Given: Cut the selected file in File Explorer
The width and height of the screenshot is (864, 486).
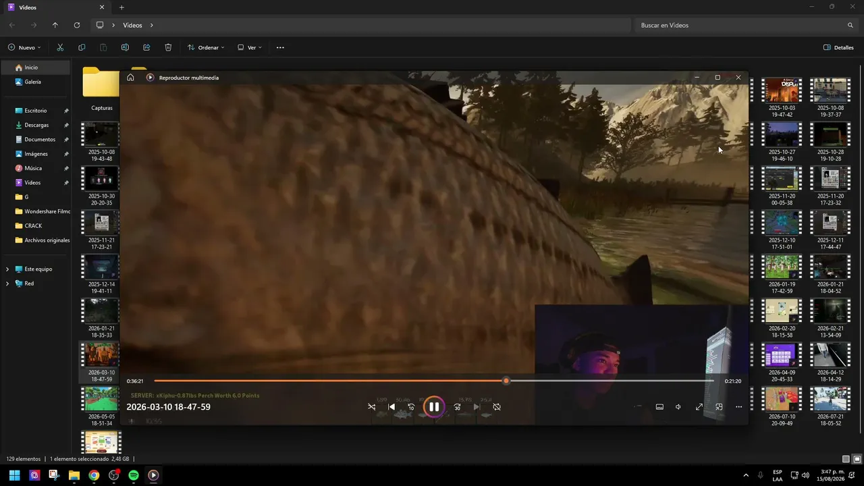Looking at the screenshot, I should click(x=60, y=48).
